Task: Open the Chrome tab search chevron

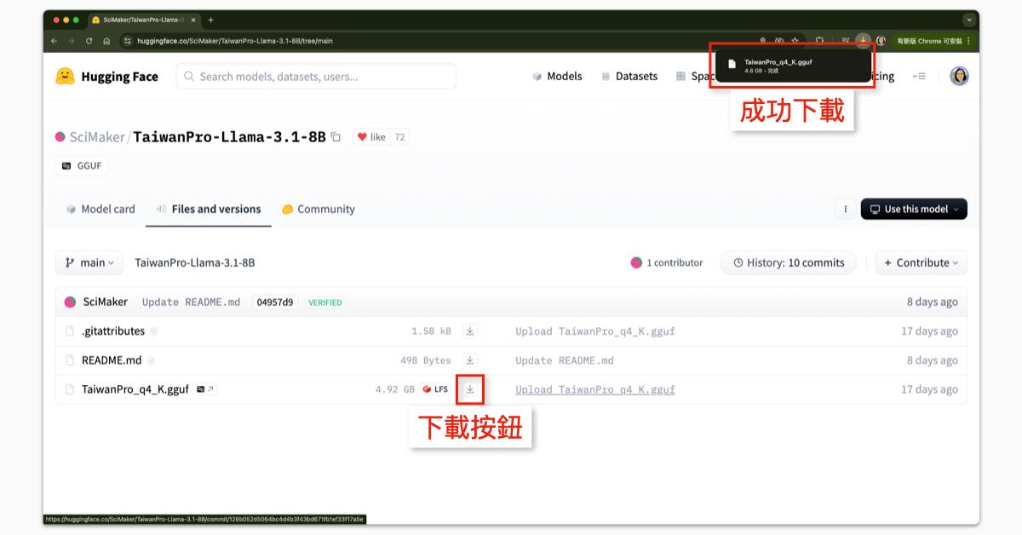Action: (969, 20)
